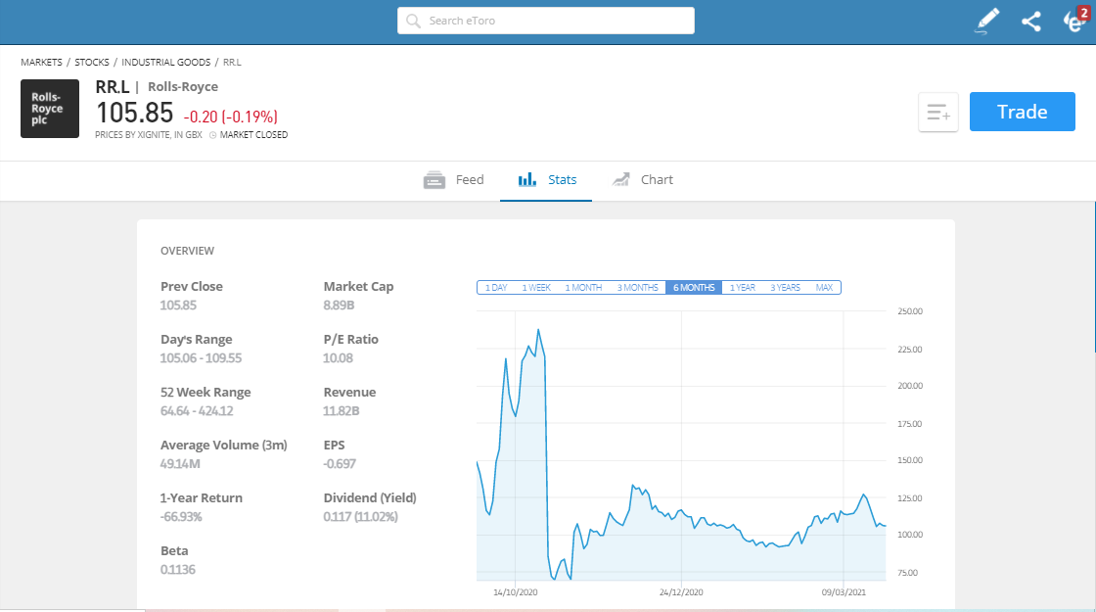Add RR.L to watchlist icon button
This screenshot has width=1096, height=612.
click(x=938, y=112)
